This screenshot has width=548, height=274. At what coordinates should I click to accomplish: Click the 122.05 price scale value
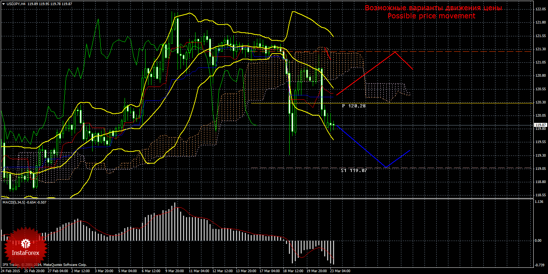point(540,9)
